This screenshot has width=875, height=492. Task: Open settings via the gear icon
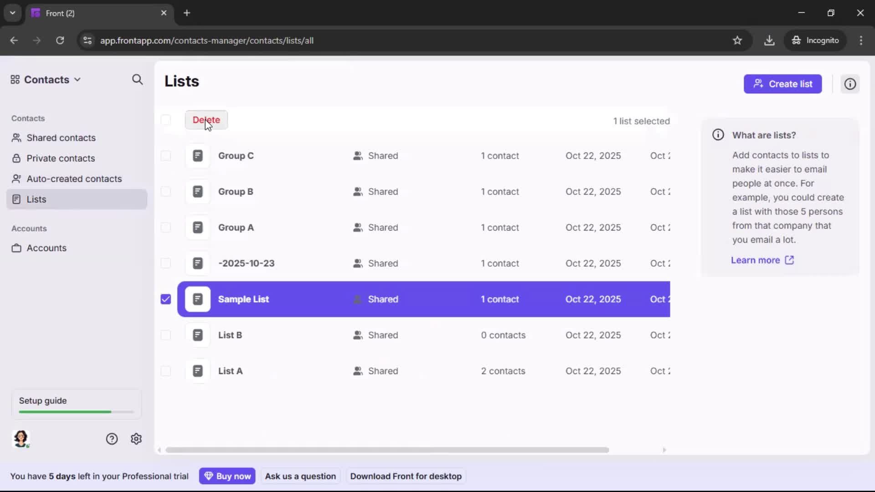click(x=136, y=439)
